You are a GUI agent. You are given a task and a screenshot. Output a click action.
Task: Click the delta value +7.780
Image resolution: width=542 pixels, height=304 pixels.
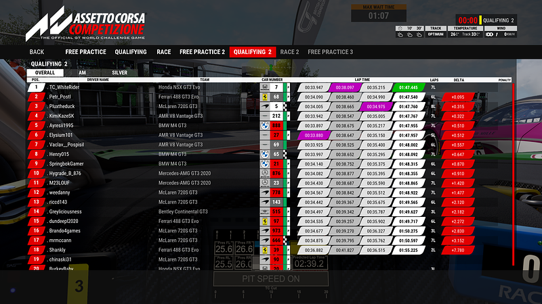pos(458,250)
